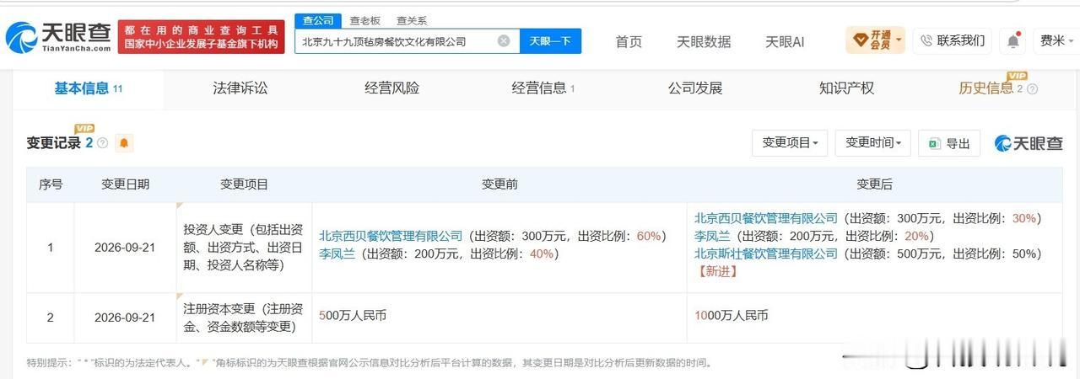The width and height of the screenshot is (1080, 379).
Task: Open 天眼数据 in the top navigation
Action: coord(704,41)
